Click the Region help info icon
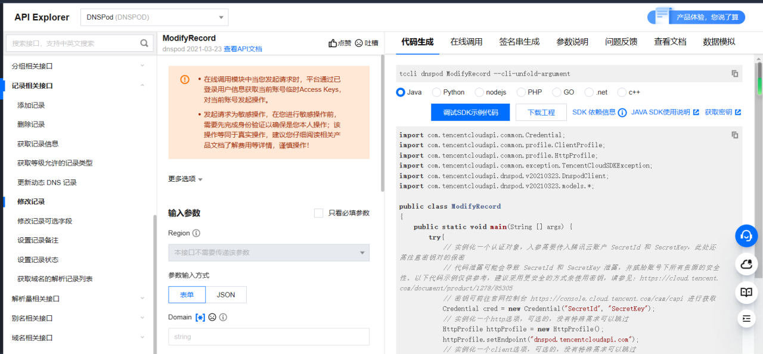 (x=196, y=233)
